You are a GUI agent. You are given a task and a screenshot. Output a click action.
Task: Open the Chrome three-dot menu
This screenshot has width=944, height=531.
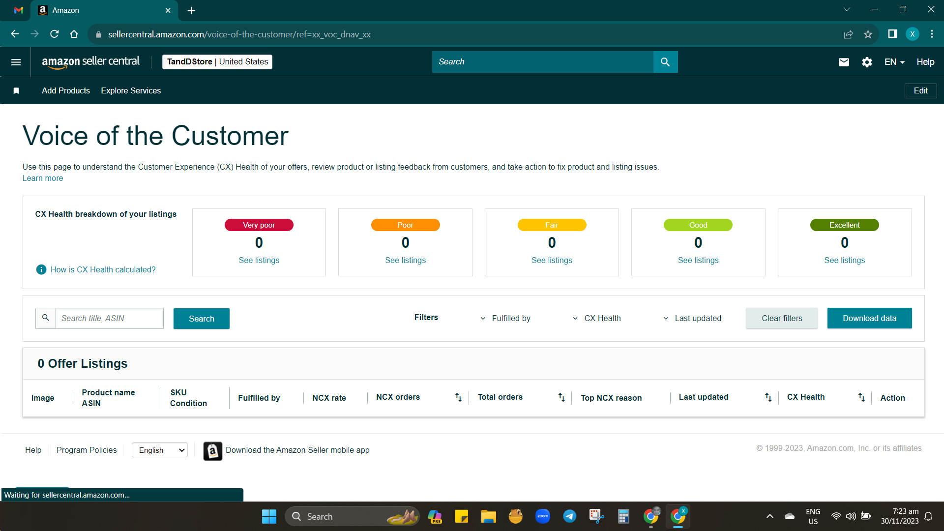tap(932, 34)
